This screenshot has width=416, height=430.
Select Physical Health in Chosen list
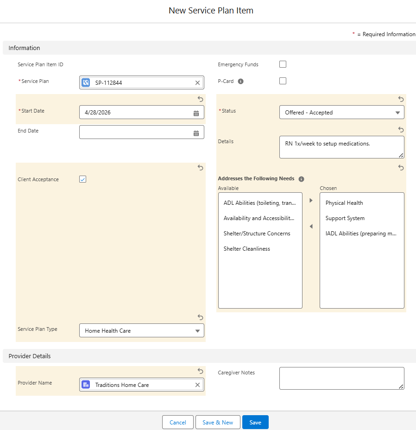[362, 203]
